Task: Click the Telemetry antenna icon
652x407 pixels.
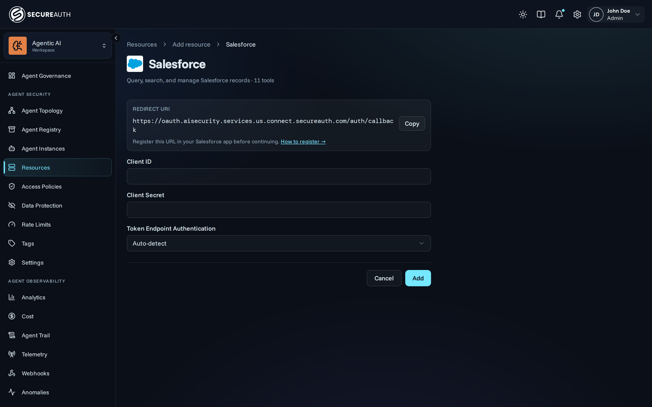Action: 12,354
